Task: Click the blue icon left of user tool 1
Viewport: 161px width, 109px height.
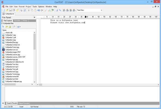Action: pos(60,10)
